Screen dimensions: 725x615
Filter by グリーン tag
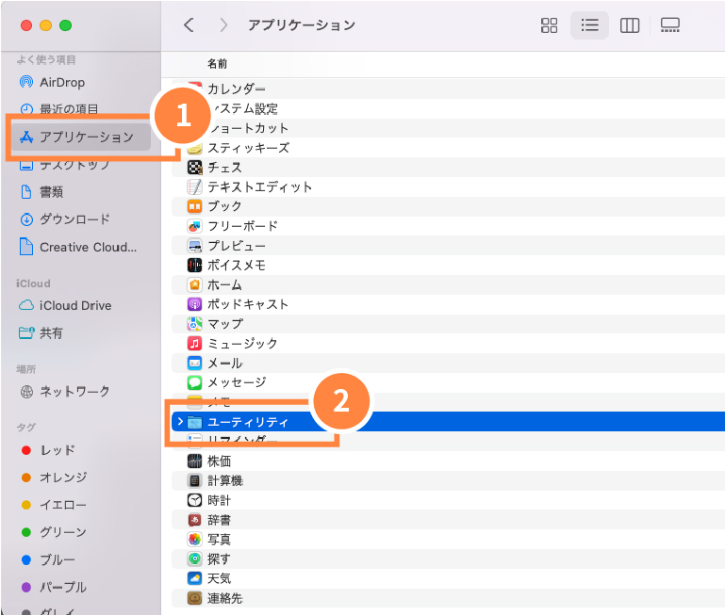(x=54, y=532)
